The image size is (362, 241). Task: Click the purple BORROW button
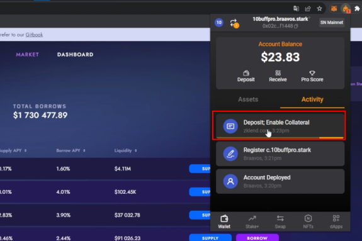click(x=257, y=238)
